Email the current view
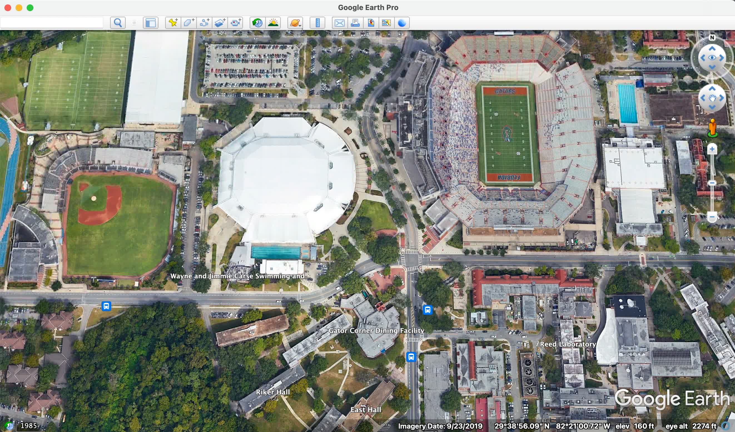735x432 pixels. click(x=339, y=23)
